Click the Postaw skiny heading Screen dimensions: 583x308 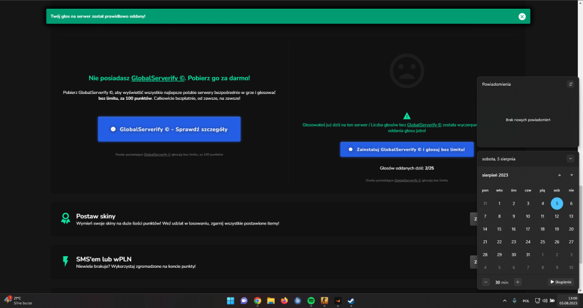(96, 216)
